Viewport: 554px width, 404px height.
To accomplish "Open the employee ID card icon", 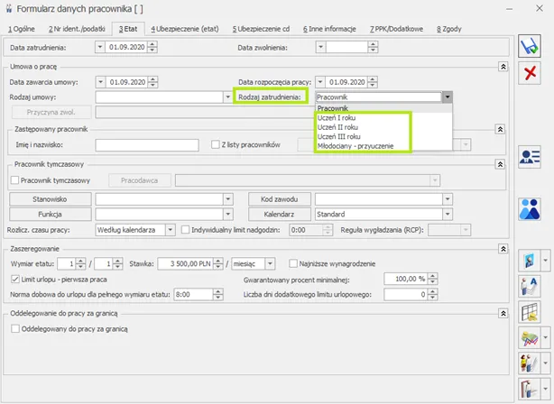I will (x=530, y=156).
